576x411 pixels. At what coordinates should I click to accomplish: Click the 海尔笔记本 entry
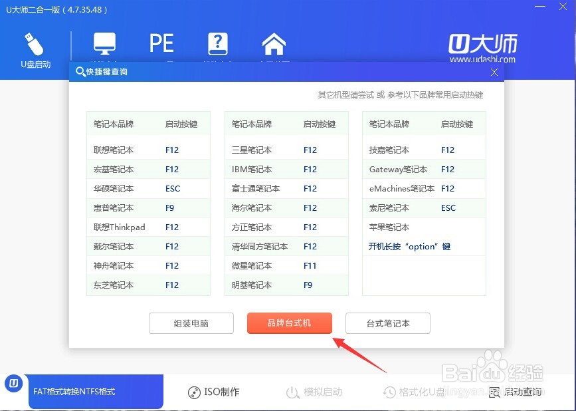(x=252, y=208)
